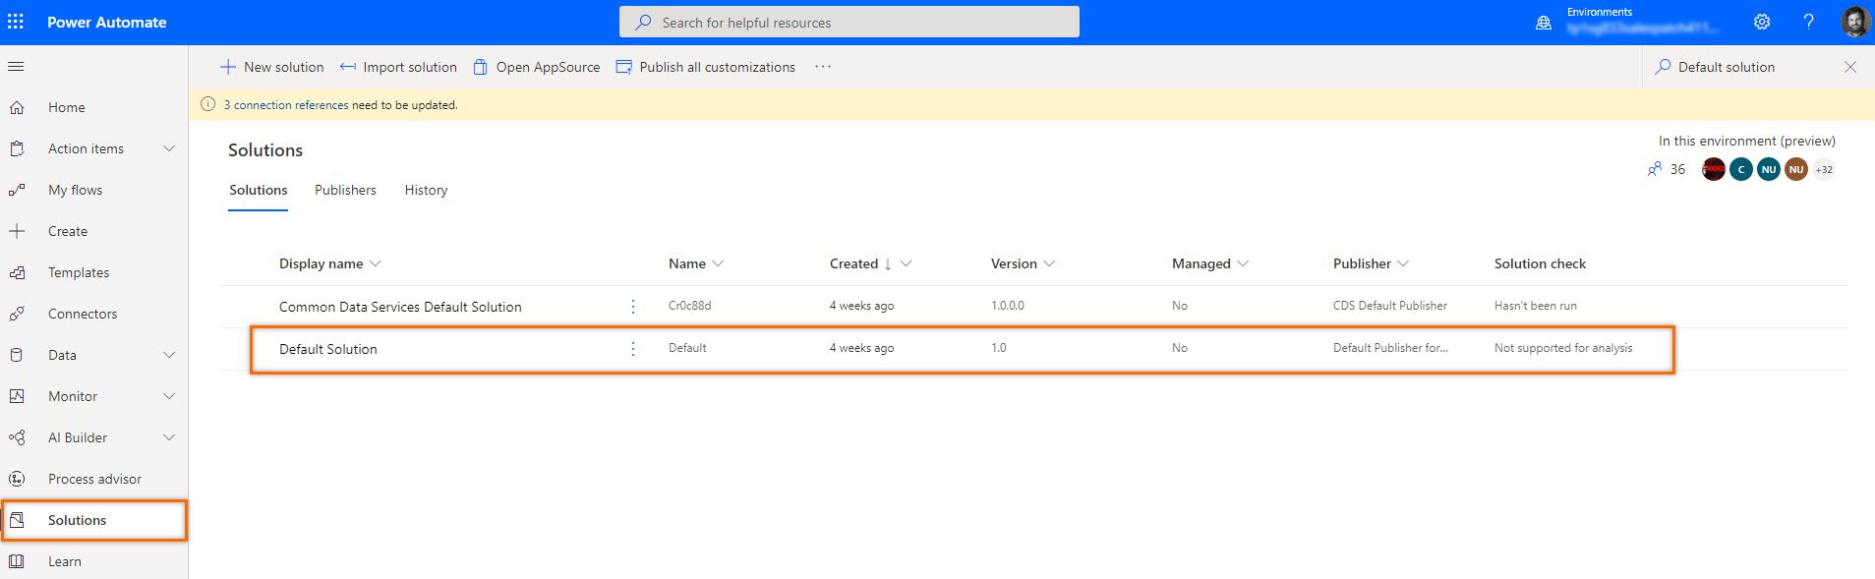Image resolution: width=1875 pixels, height=579 pixels.
Task: Open the Connectors page from sidebar
Action: point(83,314)
